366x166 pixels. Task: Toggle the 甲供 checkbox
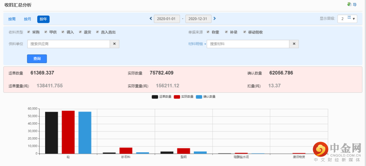46,32
